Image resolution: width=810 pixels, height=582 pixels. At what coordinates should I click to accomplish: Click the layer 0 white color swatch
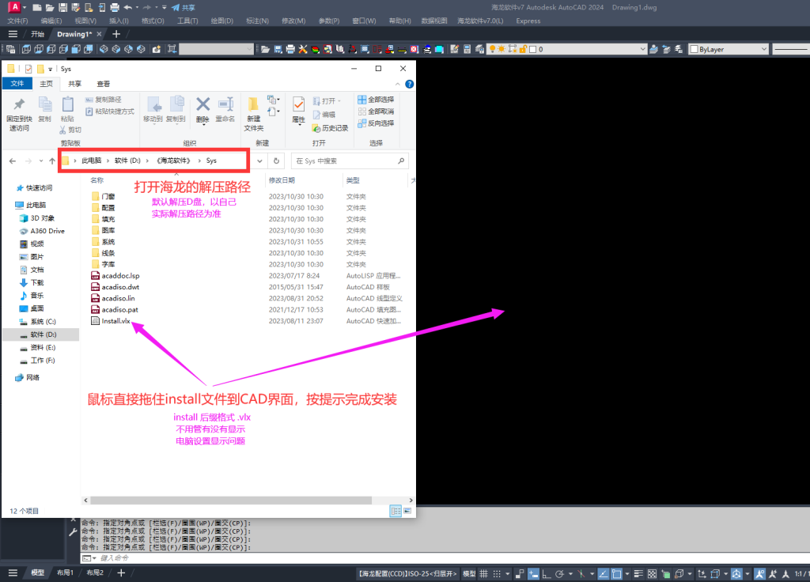coord(532,50)
